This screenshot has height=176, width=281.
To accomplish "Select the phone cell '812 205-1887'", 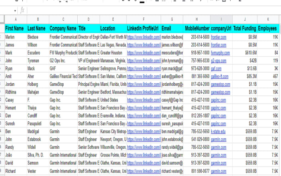I will (x=197, y=116).
